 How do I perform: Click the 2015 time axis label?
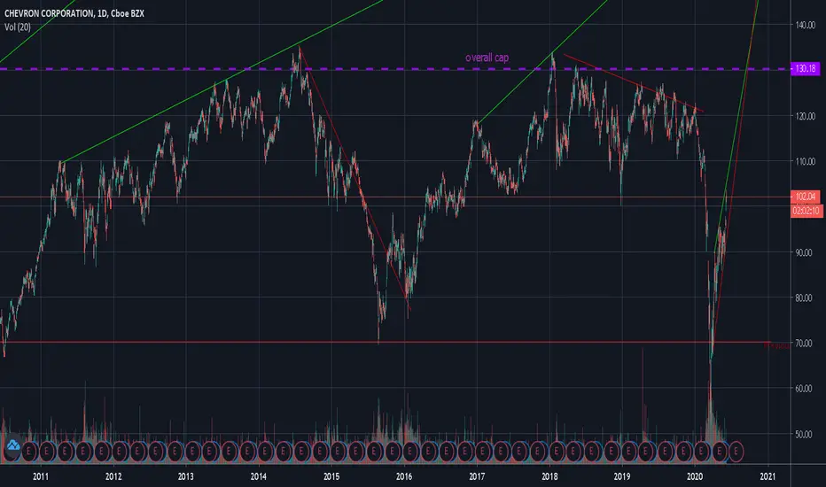pyautogui.click(x=331, y=476)
